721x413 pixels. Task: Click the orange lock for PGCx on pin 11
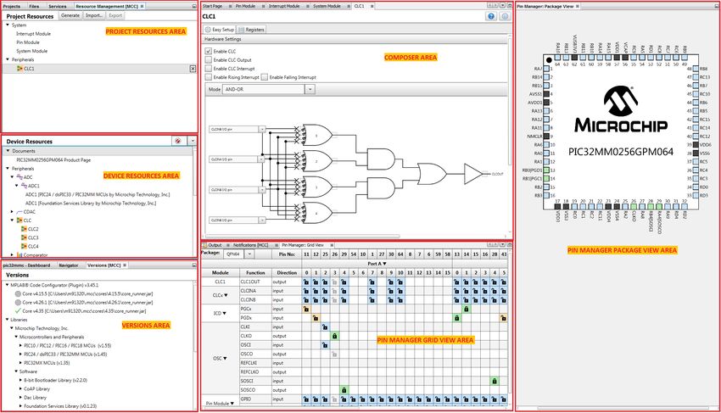point(307,309)
